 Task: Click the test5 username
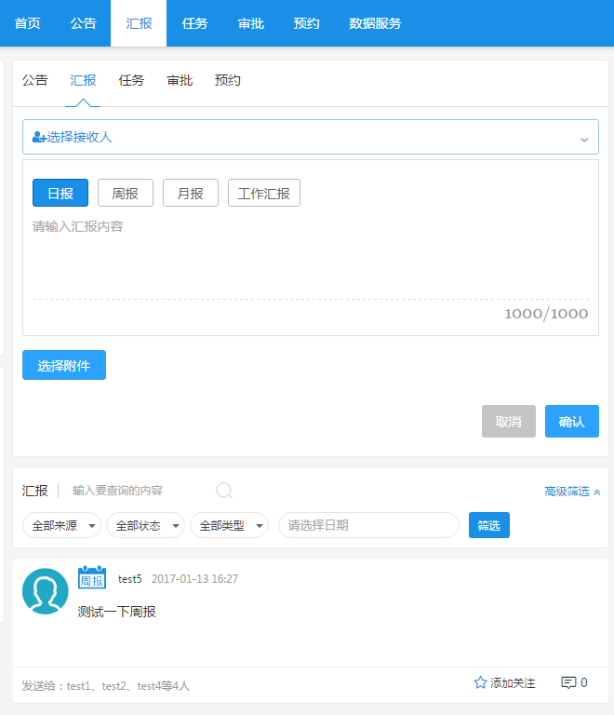click(x=130, y=579)
